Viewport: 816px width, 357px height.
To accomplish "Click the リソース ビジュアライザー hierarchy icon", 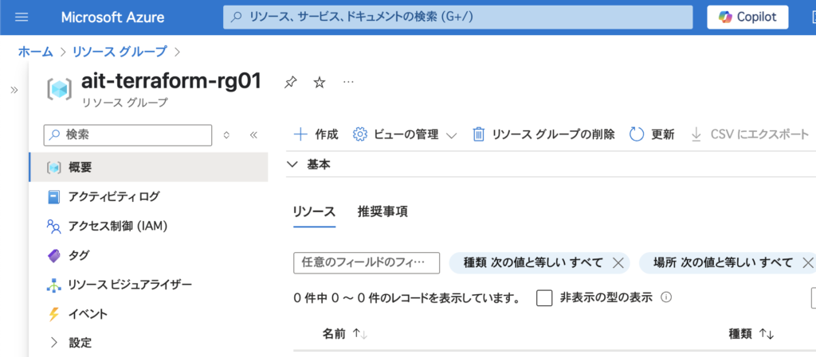I will pyautogui.click(x=53, y=285).
